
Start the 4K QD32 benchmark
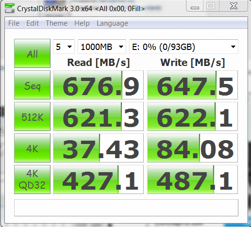point(32,179)
